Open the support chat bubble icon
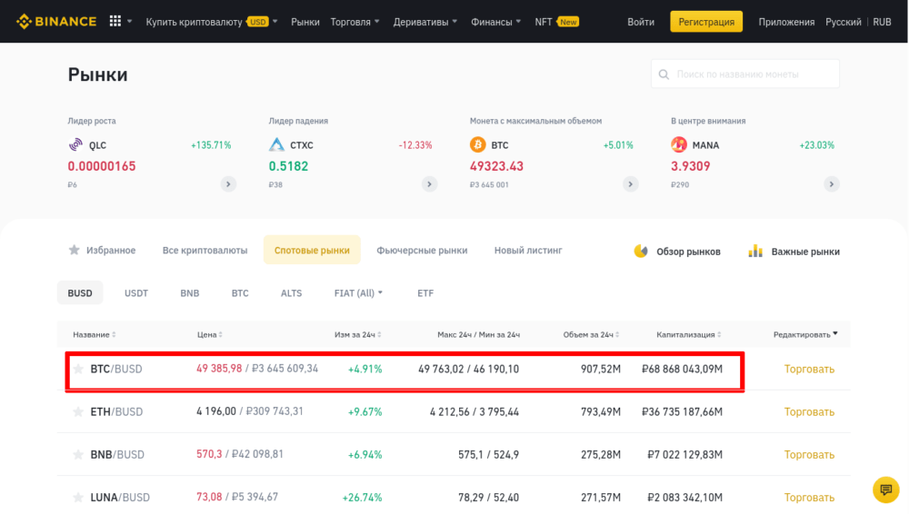Viewport: 909px width, 514px height. (x=885, y=490)
